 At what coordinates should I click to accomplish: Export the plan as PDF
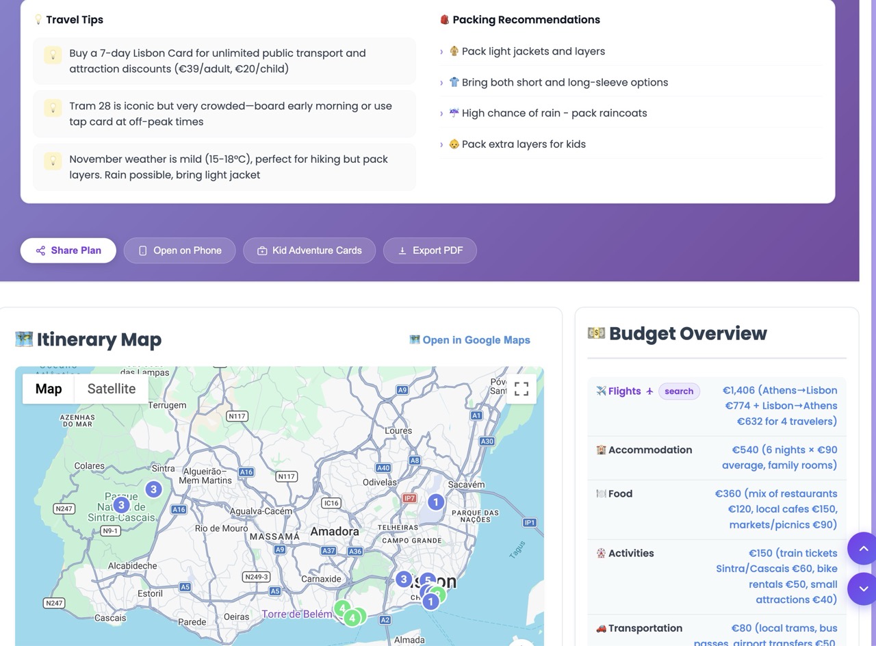430,250
